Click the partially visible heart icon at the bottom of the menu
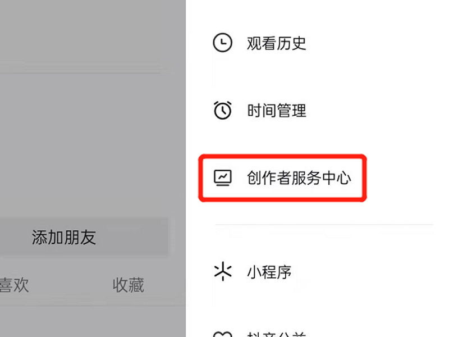The width and height of the screenshot is (449, 337). pyautogui.click(x=222, y=334)
